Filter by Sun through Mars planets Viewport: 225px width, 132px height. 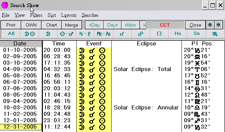(67, 34)
